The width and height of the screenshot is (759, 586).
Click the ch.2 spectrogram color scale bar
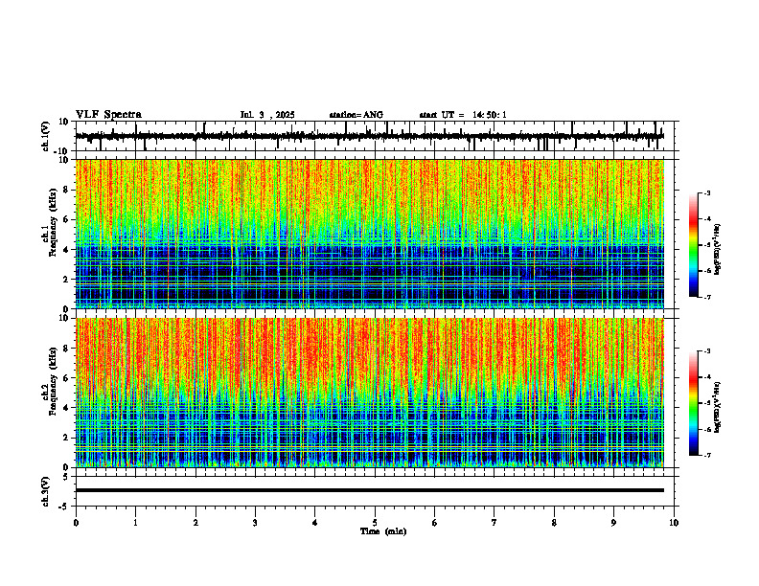(x=693, y=403)
